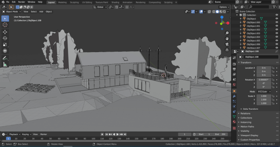Lock the Location X value
The width and height of the screenshot is (280, 147).
(x=273, y=68)
